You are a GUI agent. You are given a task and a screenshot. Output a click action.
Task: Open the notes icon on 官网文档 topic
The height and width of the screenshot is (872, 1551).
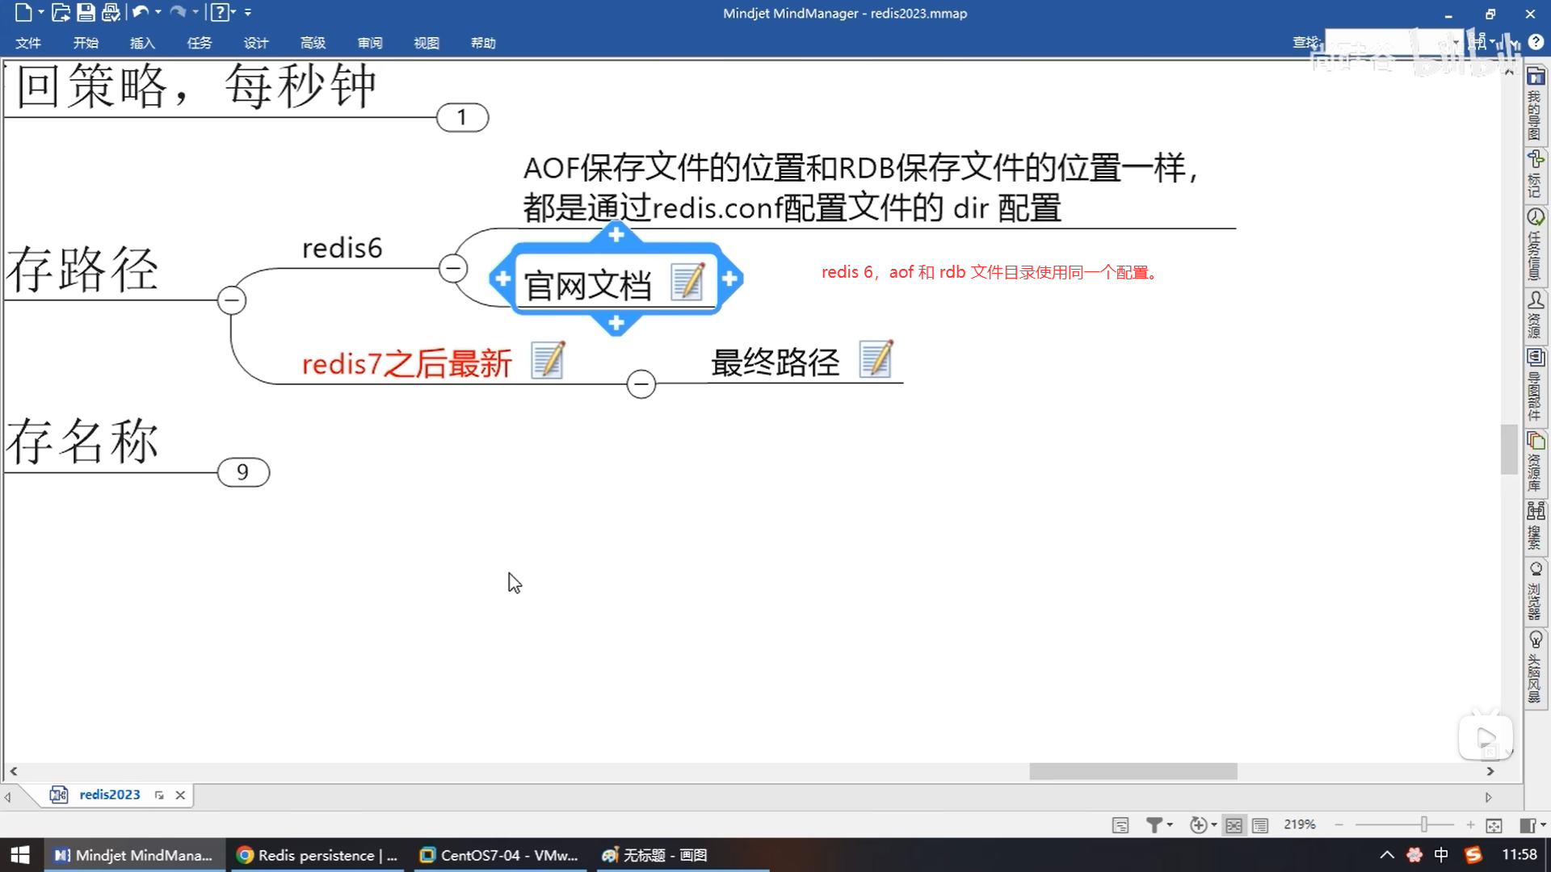tap(687, 282)
